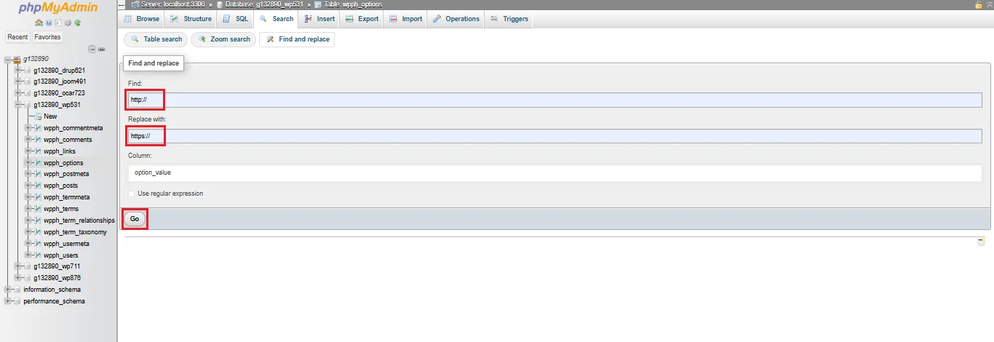The width and height of the screenshot is (994, 342).
Task: Expand the g132890_wp711 database node
Action: tap(17, 266)
